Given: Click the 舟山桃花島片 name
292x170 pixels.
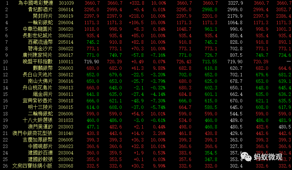Looking at the screenshot, I should (38, 88).
